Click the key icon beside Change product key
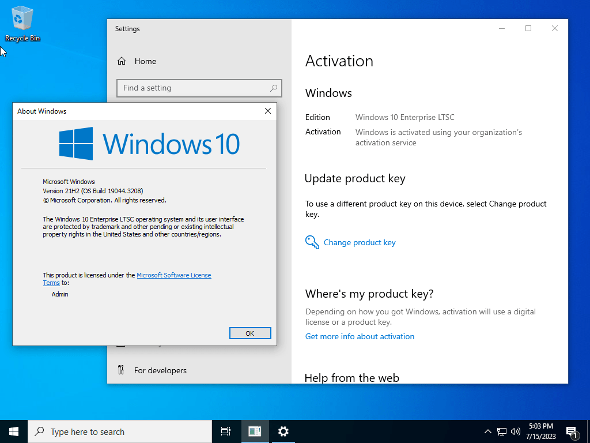The width and height of the screenshot is (590, 443). [312, 242]
